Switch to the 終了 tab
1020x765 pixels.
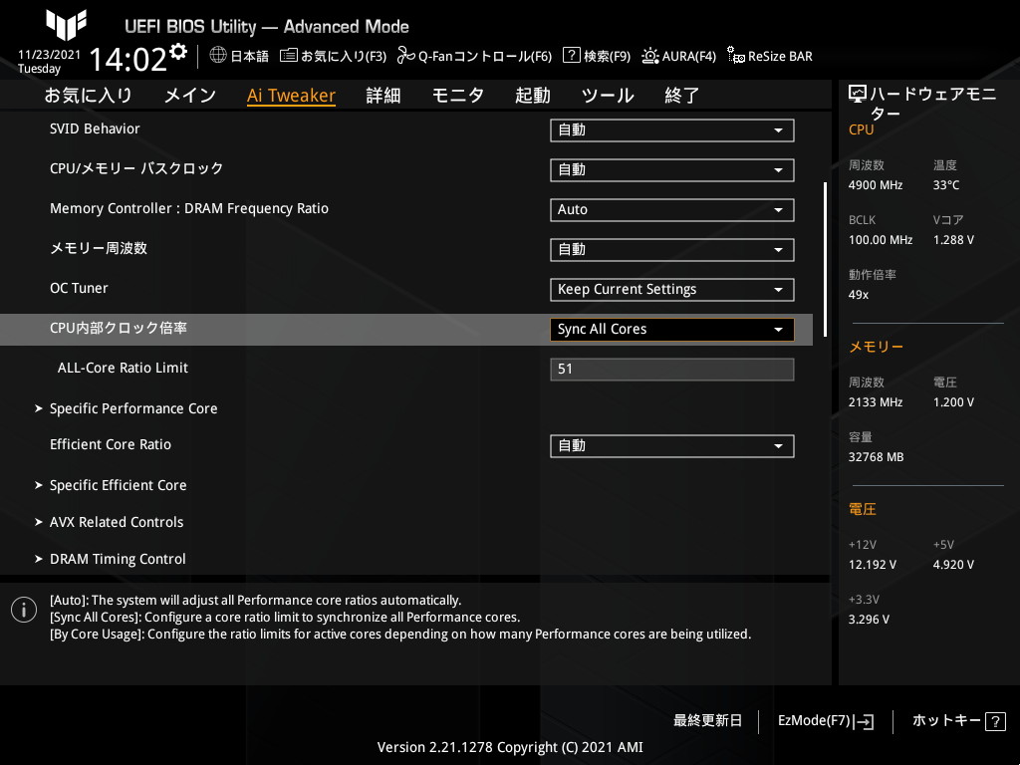tap(681, 95)
